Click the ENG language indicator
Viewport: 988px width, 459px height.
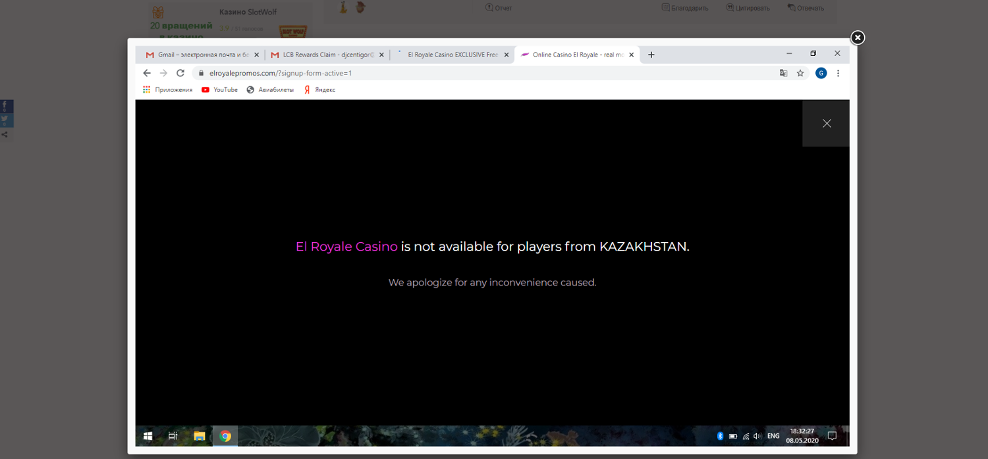coord(773,436)
